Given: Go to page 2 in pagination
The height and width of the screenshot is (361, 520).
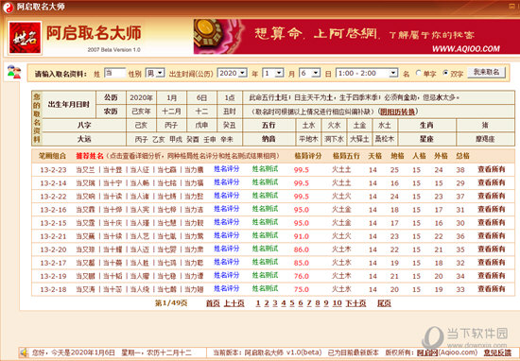Looking at the screenshot, I should coord(267,303).
